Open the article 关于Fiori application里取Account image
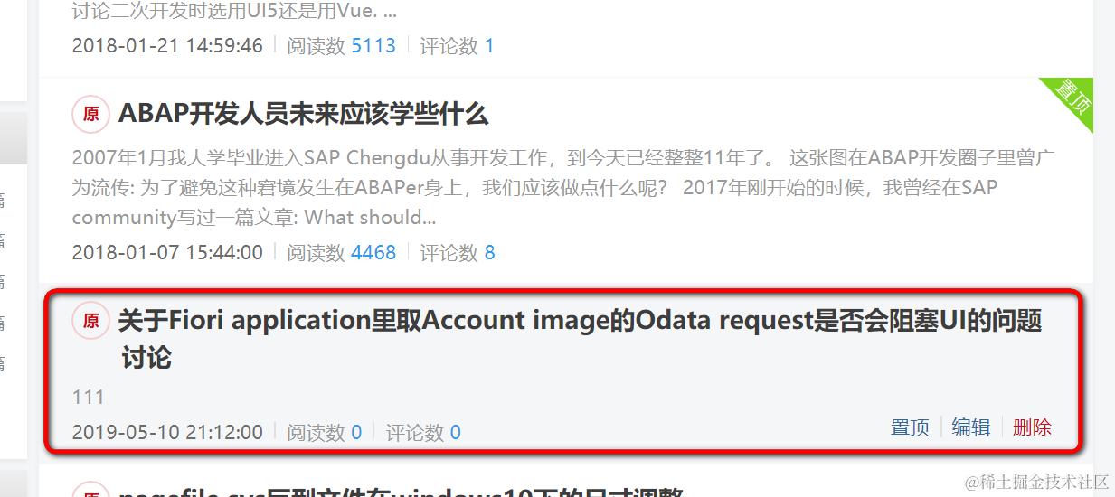1115x497 pixels. coord(580,339)
